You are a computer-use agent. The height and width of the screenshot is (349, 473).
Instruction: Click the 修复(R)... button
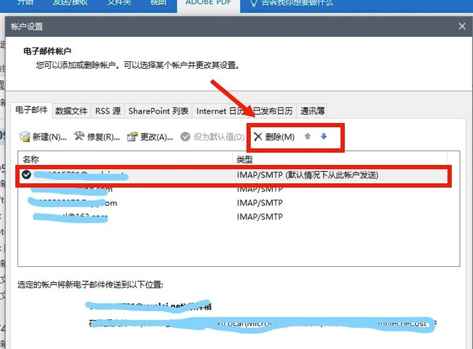click(97, 137)
